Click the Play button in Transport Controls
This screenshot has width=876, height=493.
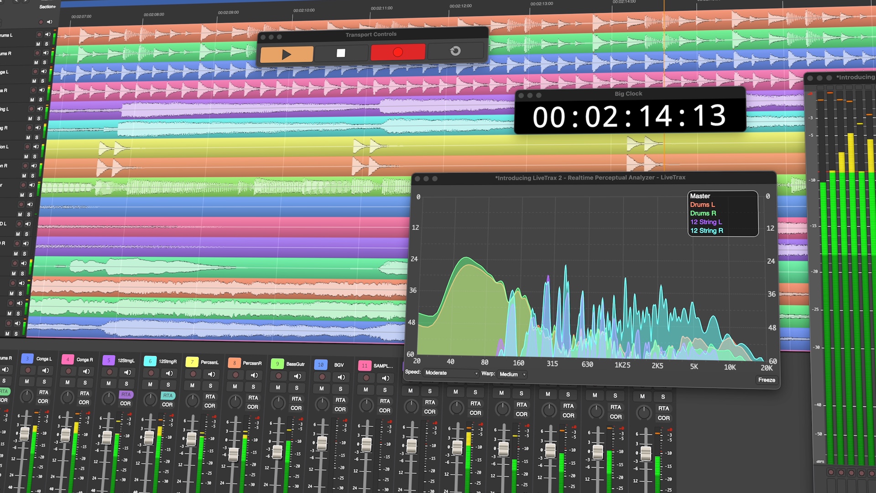[x=287, y=54]
